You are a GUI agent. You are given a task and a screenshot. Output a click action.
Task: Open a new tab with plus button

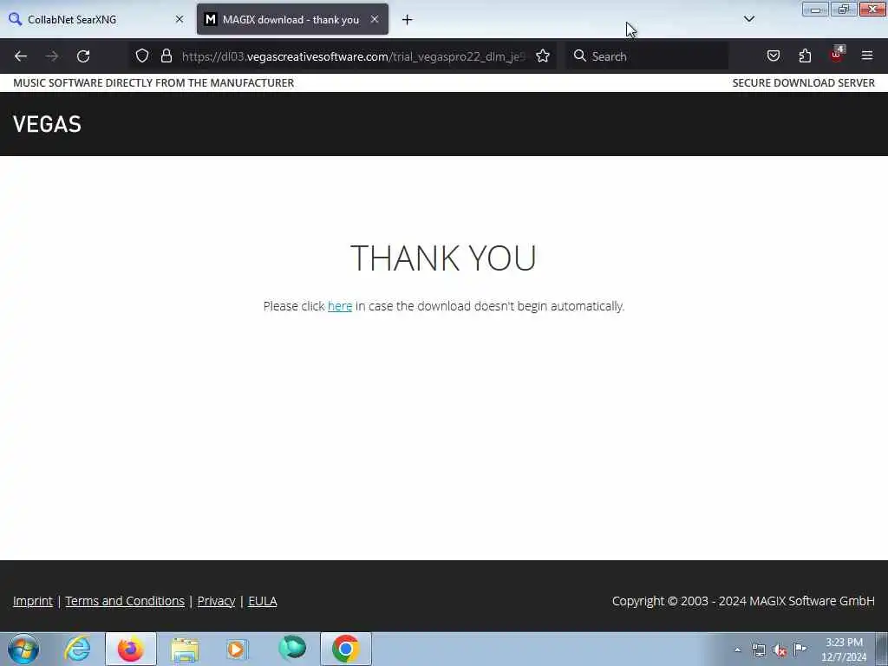point(408,20)
